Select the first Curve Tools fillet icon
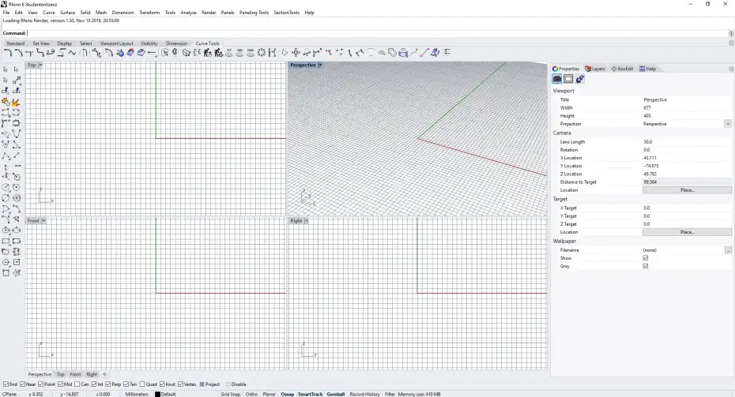Viewport: 735px width, 397px height. [x=8, y=53]
